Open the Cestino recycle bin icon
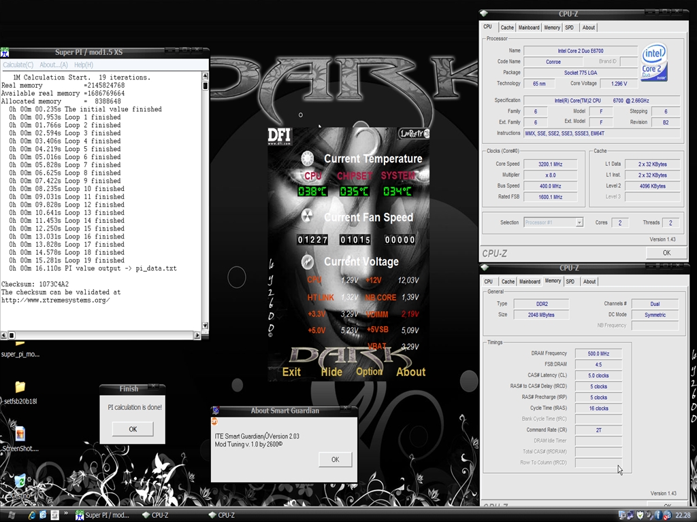This screenshot has height=522, width=697. tap(20, 481)
